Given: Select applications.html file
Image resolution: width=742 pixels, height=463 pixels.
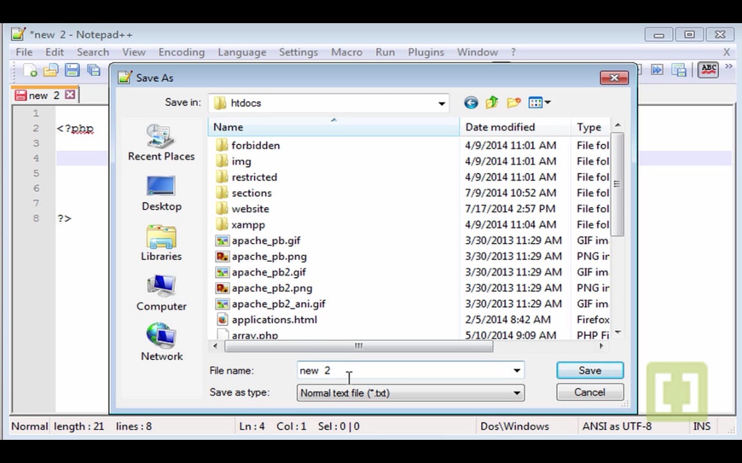Looking at the screenshot, I should coord(266,320).
